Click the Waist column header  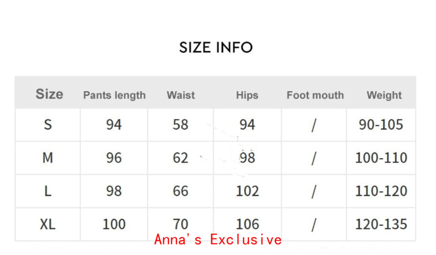pos(181,95)
